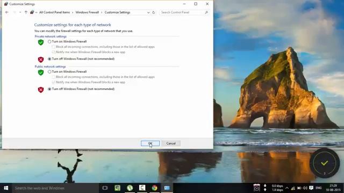This screenshot has width=344, height=193.
Task: Click green shield icon under Public network settings
Action: point(41,72)
